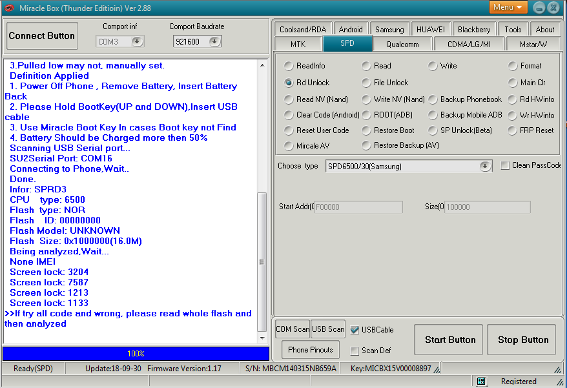Select the Clear Code (Android) radio option
The width and height of the screenshot is (567, 388).
click(x=322, y=115)
